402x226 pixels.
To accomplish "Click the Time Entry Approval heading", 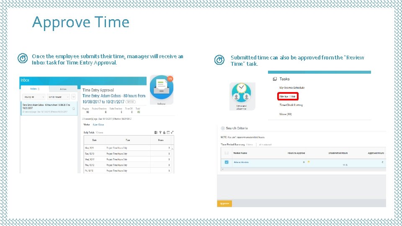I will pos(98,90).
